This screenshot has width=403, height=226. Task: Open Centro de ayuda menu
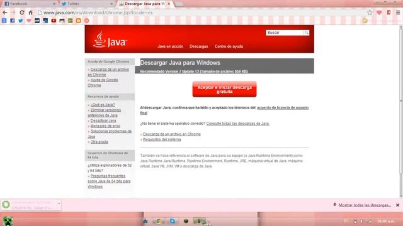click(x=229, y=46)
